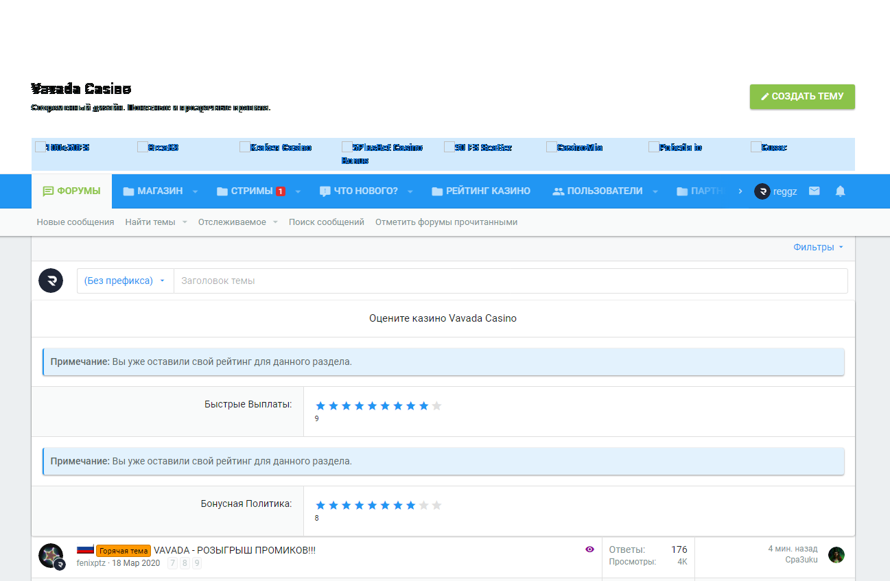The image size is (890, 581).
Task: Select the first star for Быстрые Выплаты
Action: 320,406
